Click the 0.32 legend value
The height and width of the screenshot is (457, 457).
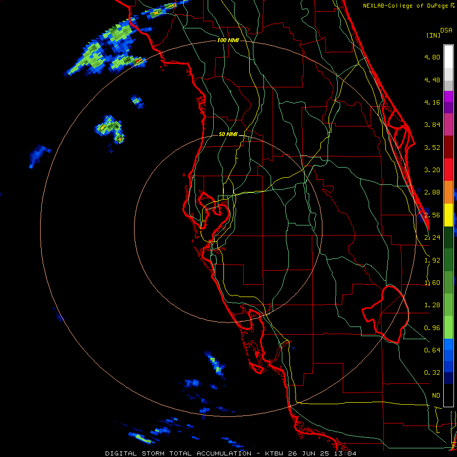point(432,373)
